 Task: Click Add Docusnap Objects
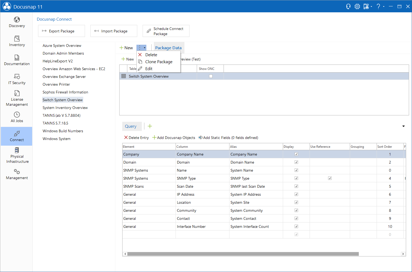point(174,138)
